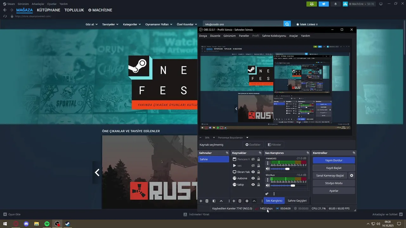Show the hidden ses source

coord(253,166)
